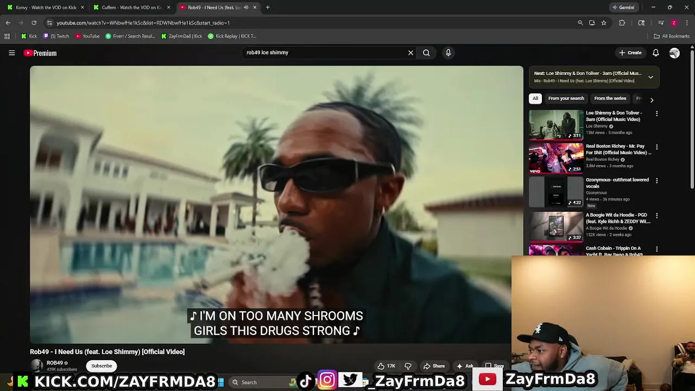Go back in browser history
695x391 pixels.
(8, 23)
